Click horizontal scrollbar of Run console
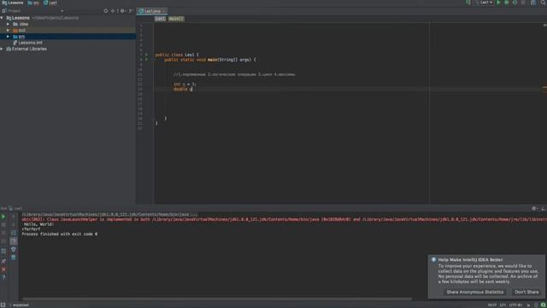Image resolution: width=547 pixels, height=308 pixels. coord(217,299)
